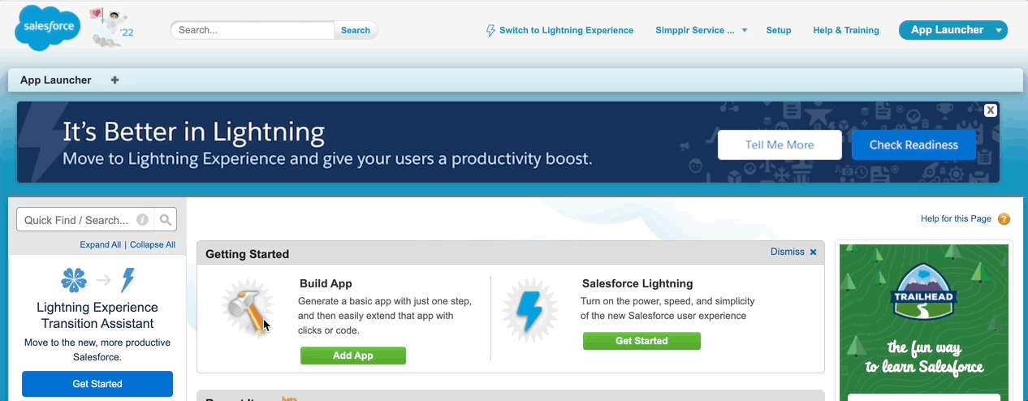Click the Dismiss link
Screen dimensions: 1028x401
[788, 252]
